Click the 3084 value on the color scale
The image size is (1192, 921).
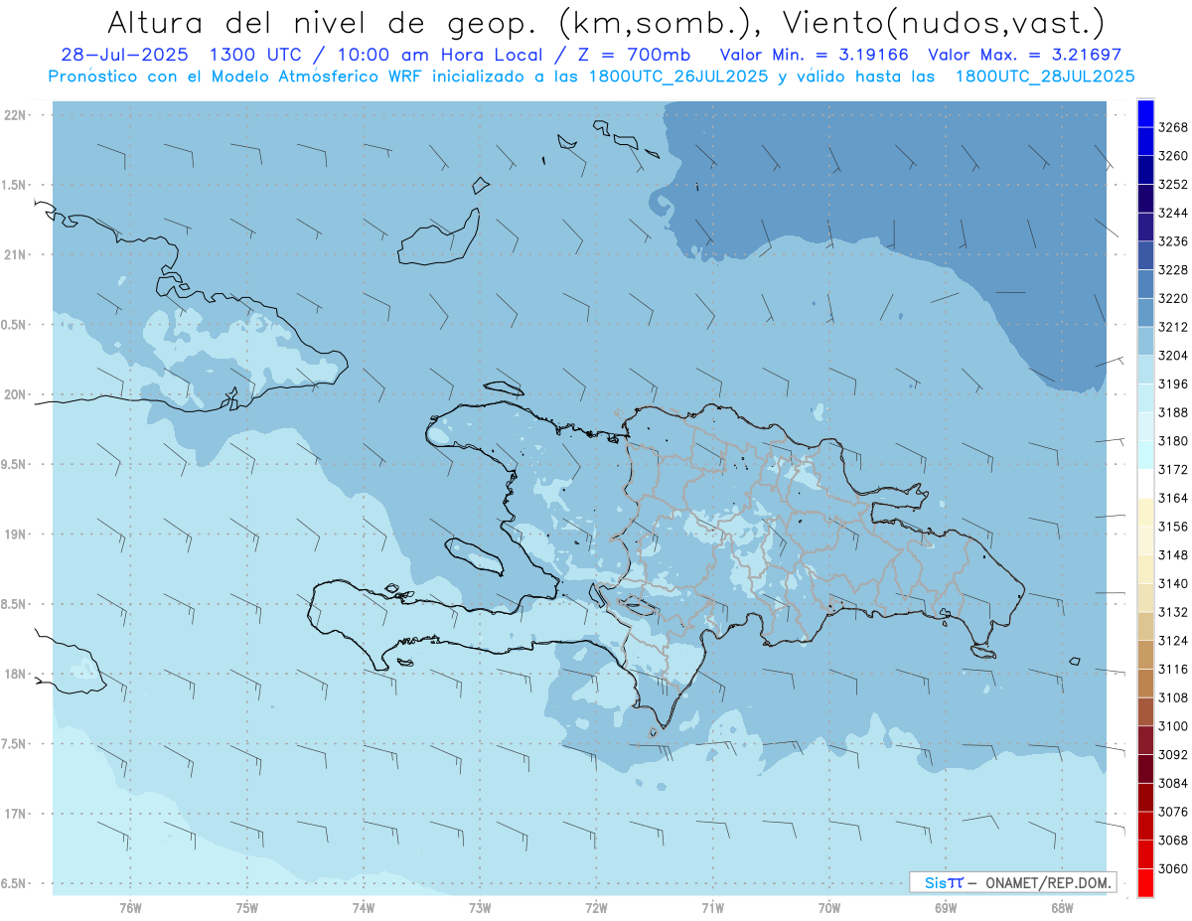coord(1173,783)
